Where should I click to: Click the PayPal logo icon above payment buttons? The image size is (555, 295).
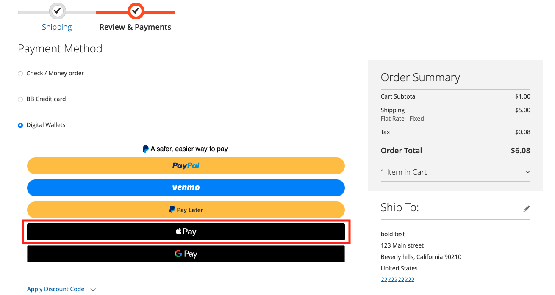(146, 149)
